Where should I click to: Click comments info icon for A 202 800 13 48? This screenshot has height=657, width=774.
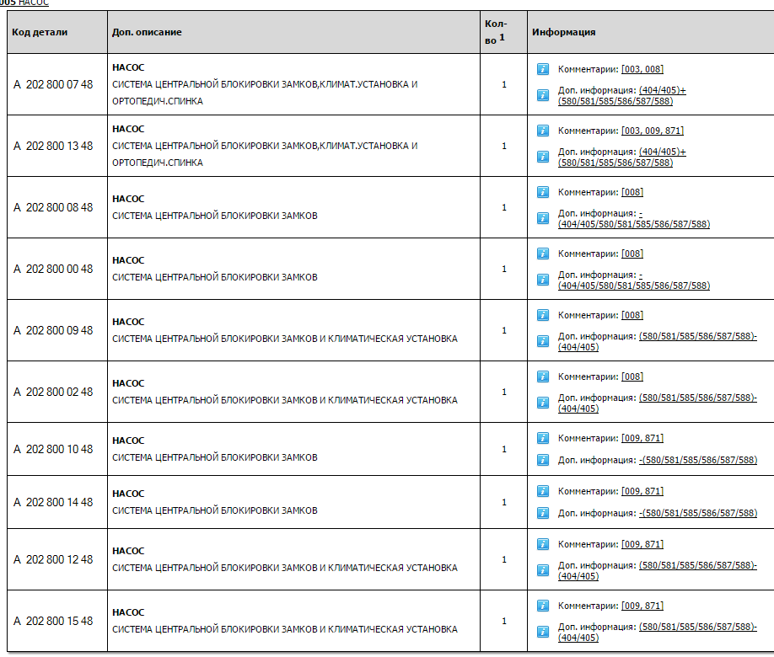coord(542,131)
